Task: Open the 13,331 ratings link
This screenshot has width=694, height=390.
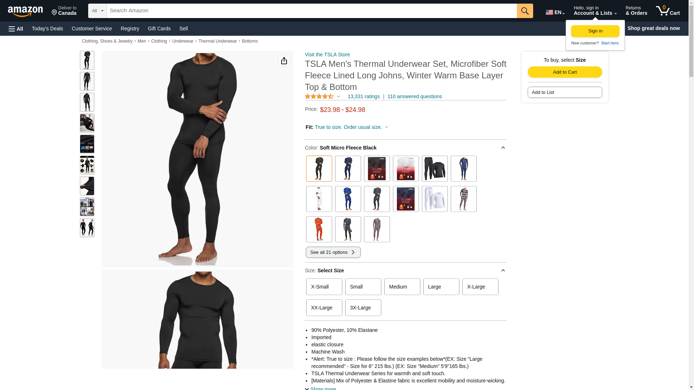Action: (x=364, y=96)
